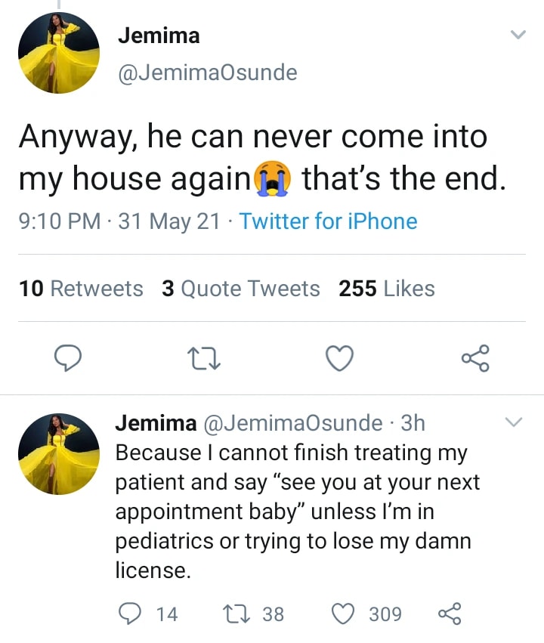Share the reply tweet about pediatrics
544x643 pixels.
[450, 614]
